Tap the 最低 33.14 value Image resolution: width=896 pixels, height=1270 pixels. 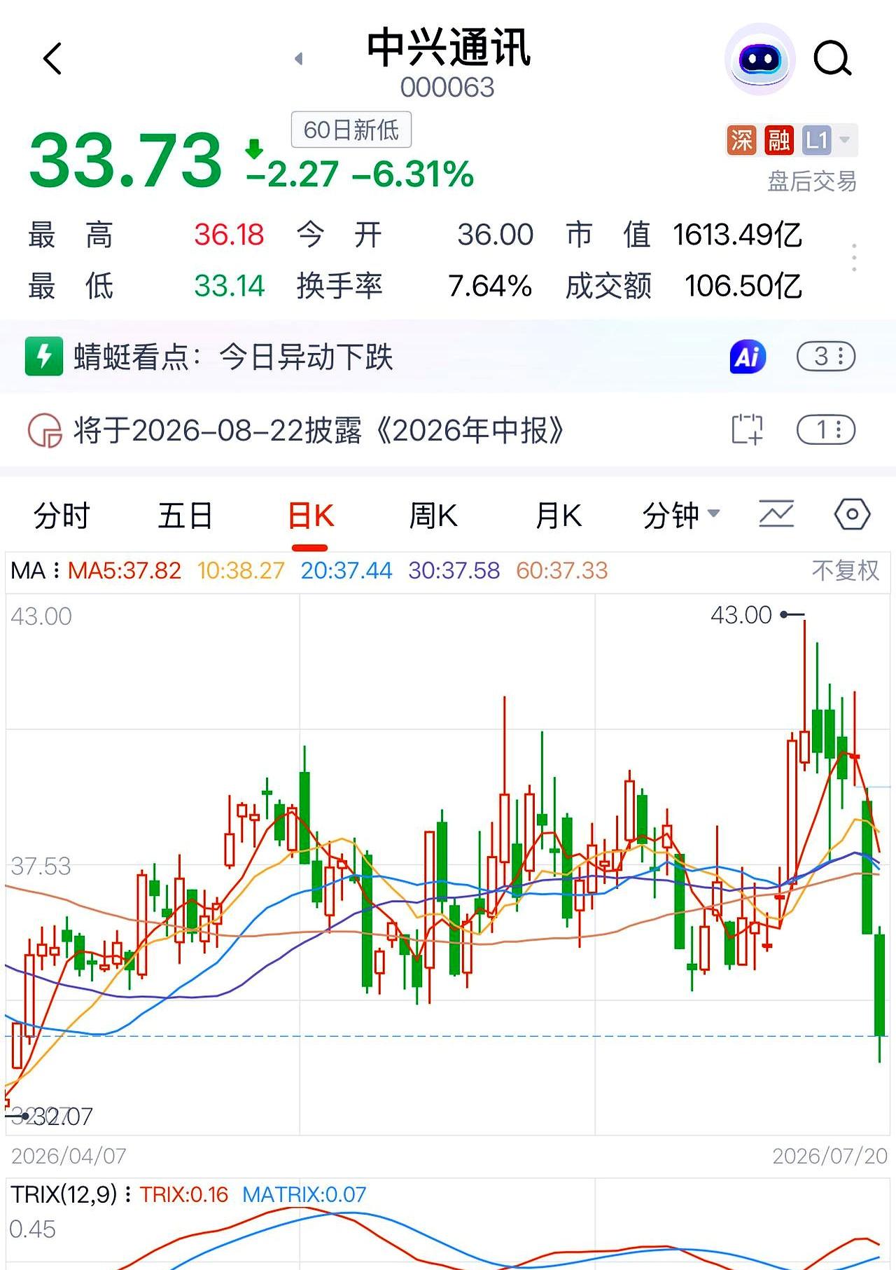click(229, 286)
